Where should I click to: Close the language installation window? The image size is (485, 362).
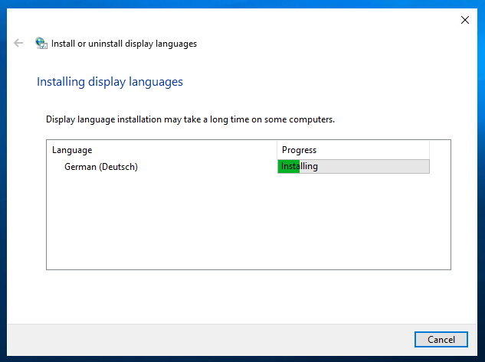point(464,20)
